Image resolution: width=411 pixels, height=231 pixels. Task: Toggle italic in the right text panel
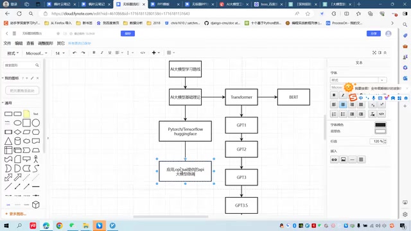click(343, 95)
